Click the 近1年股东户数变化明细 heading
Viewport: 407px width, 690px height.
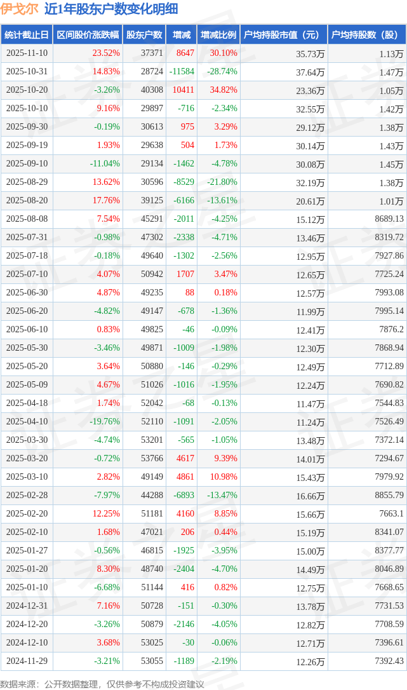pyautogui.click(x=111, y=9)
